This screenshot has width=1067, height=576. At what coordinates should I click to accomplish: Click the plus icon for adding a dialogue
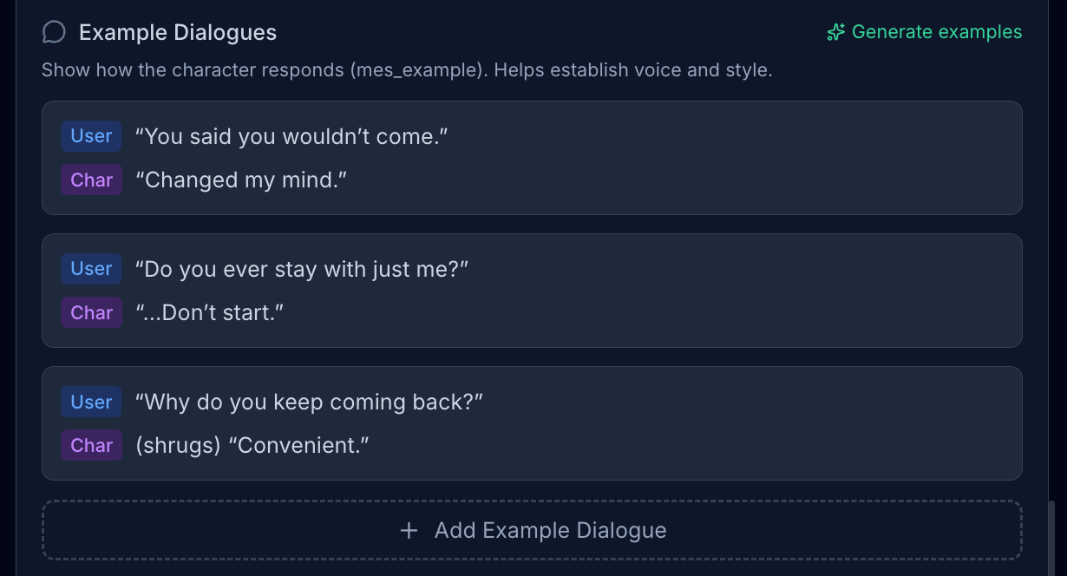[409, 531]
